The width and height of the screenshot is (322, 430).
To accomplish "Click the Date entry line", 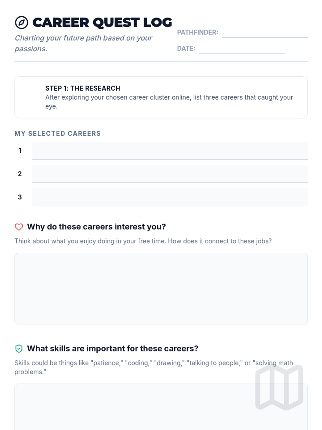I will pyautogui.click(x=242, y=49).
